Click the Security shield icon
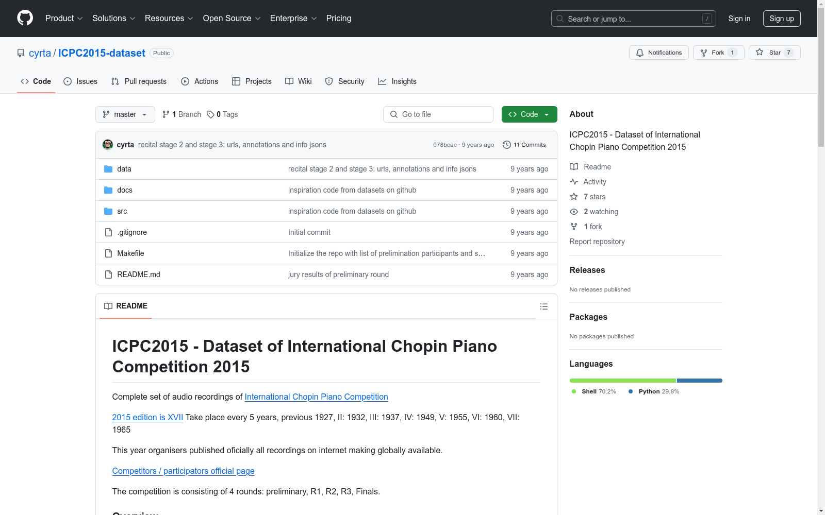 click(329, 81)
